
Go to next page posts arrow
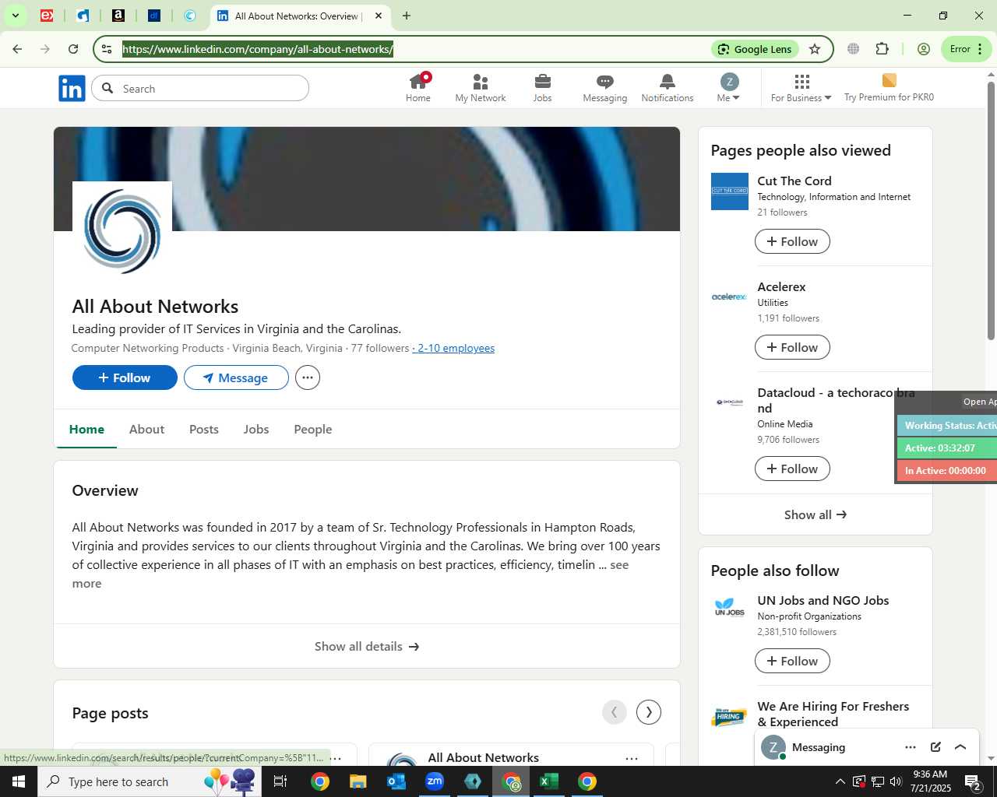click(649, 712)
